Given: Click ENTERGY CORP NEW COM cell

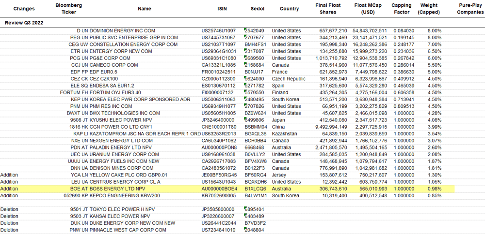Looking at the screenshot, I should pyautogui.click(x=121, y=51).
